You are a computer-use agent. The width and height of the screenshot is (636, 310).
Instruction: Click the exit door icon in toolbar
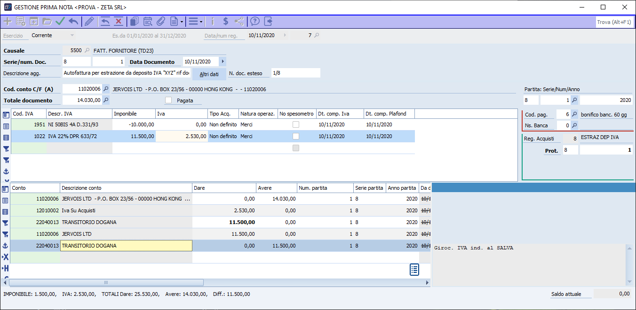tap(268, 21)
